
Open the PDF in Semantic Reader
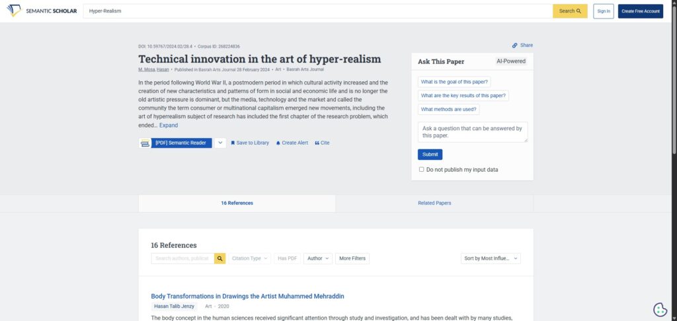[x=181, y=143]
